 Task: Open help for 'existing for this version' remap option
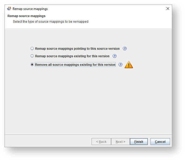tap(115, 56)
